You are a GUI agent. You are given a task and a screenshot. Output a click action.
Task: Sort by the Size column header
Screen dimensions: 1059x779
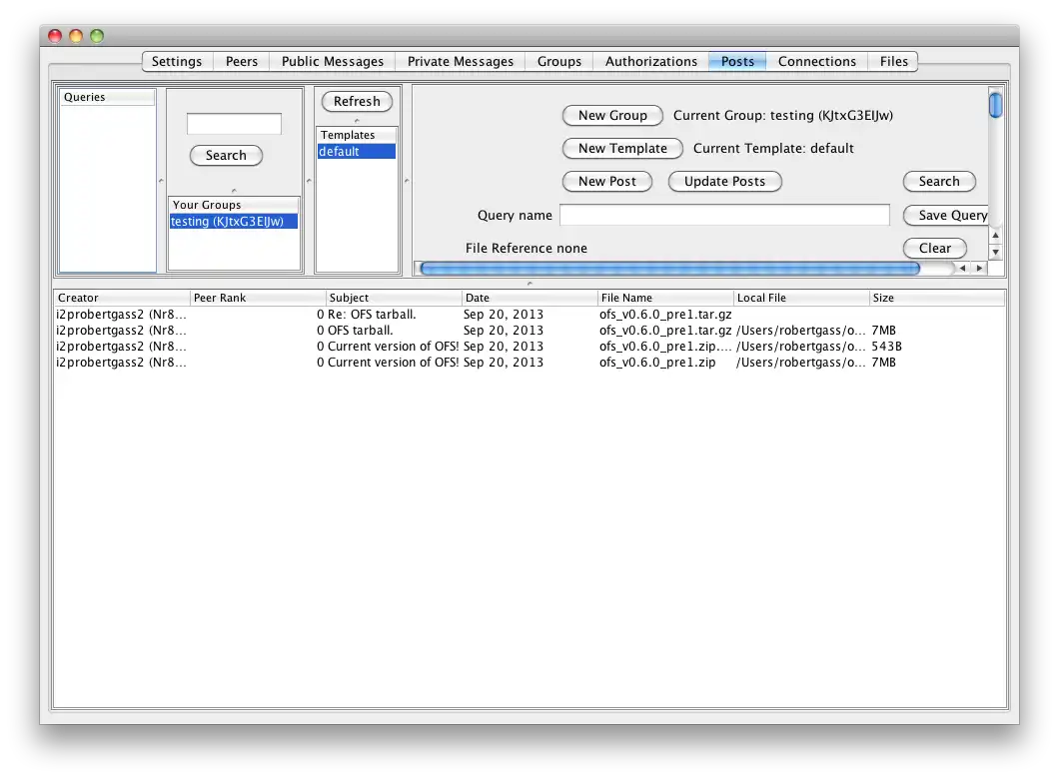pos(937,298)
